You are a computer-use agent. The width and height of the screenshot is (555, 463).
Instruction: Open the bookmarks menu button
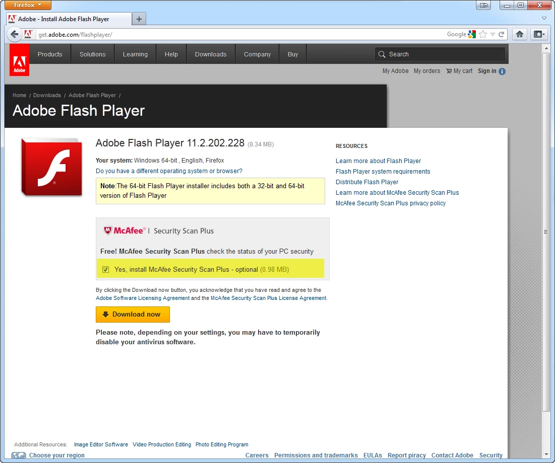[x=539, y=34]
